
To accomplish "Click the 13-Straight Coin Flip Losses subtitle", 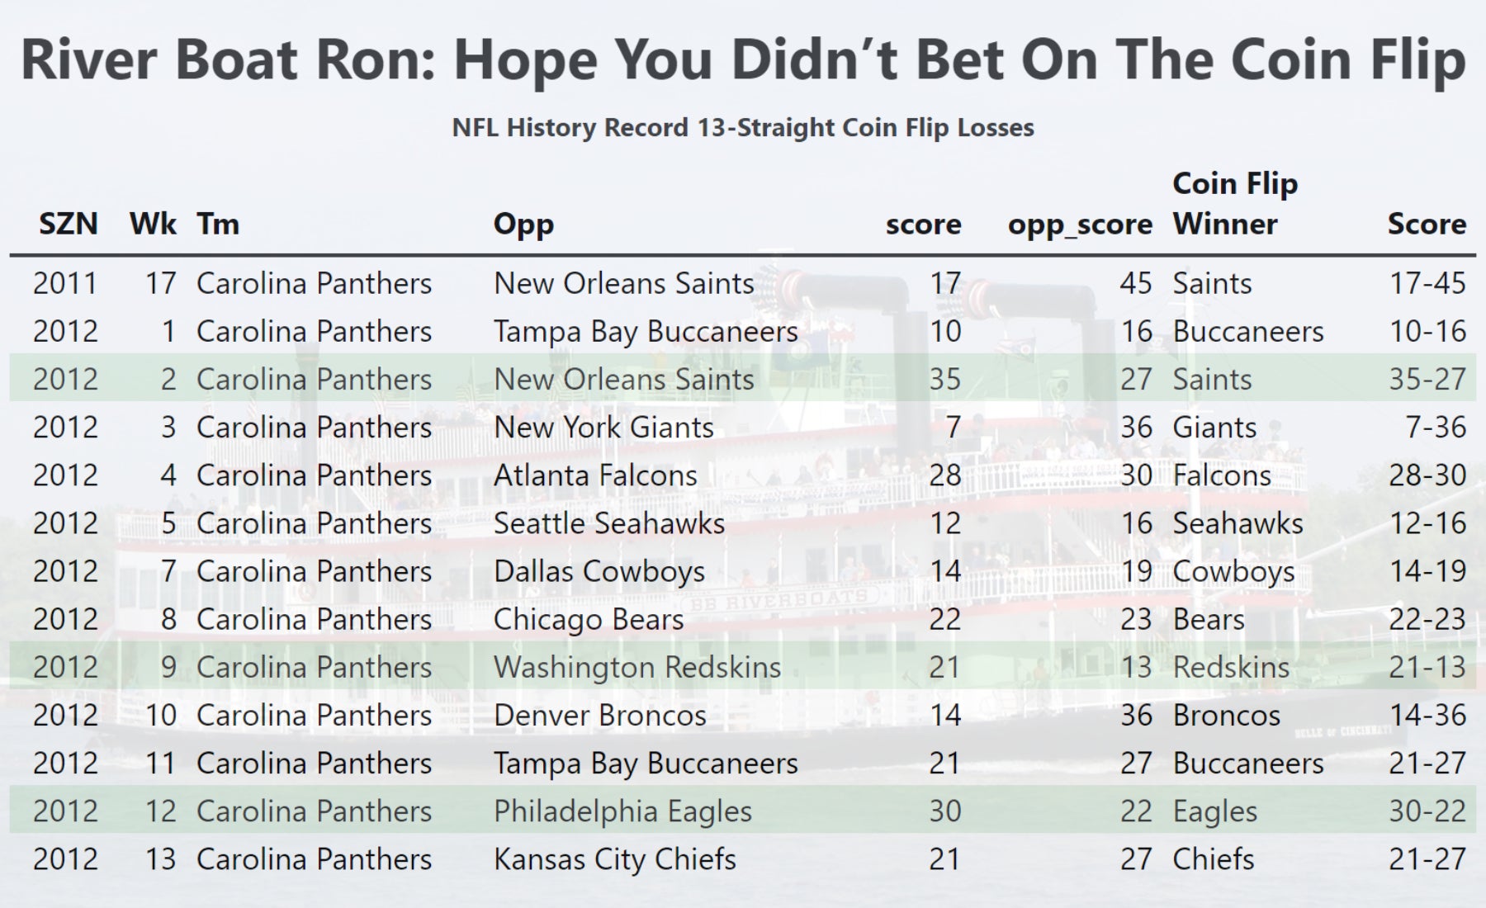I will (743, 128).
